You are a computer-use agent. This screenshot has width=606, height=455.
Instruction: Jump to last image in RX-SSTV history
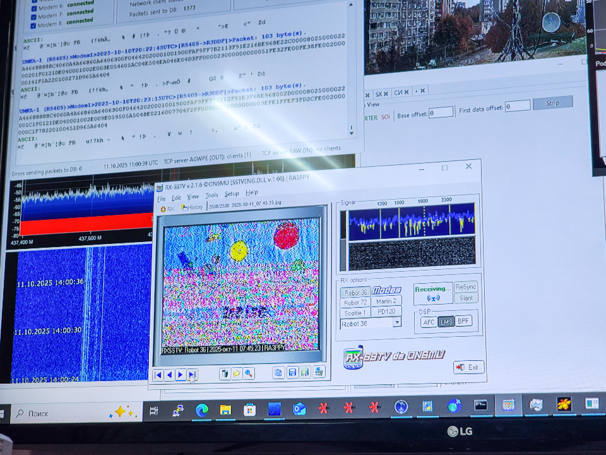click(x=192, y=375)
